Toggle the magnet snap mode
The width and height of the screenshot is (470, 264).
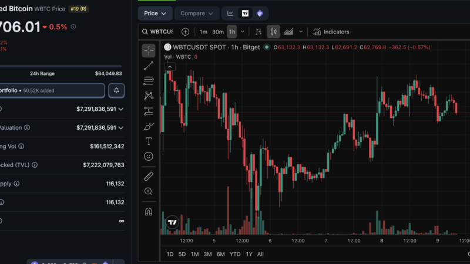click(149, 212)
